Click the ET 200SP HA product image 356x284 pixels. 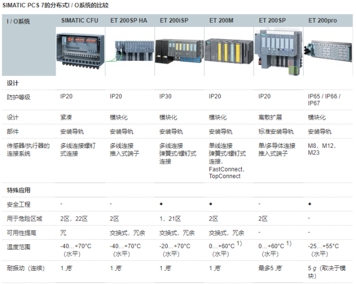point(130,51)
